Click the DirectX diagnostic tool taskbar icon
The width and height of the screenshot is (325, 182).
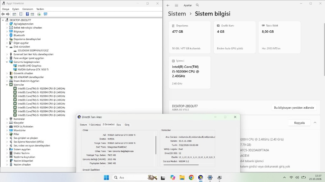pos(201,178)
